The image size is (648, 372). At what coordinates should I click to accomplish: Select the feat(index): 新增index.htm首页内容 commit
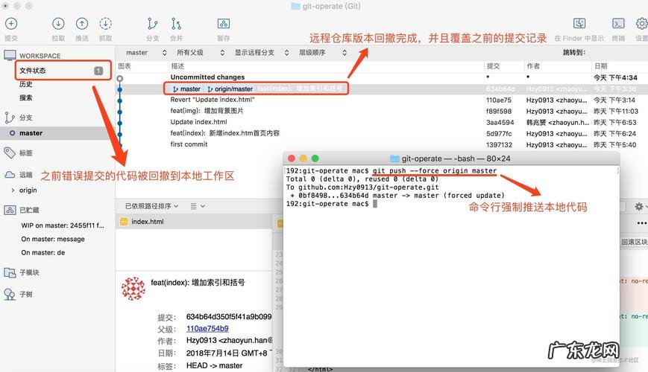click(x=382, y=133)
